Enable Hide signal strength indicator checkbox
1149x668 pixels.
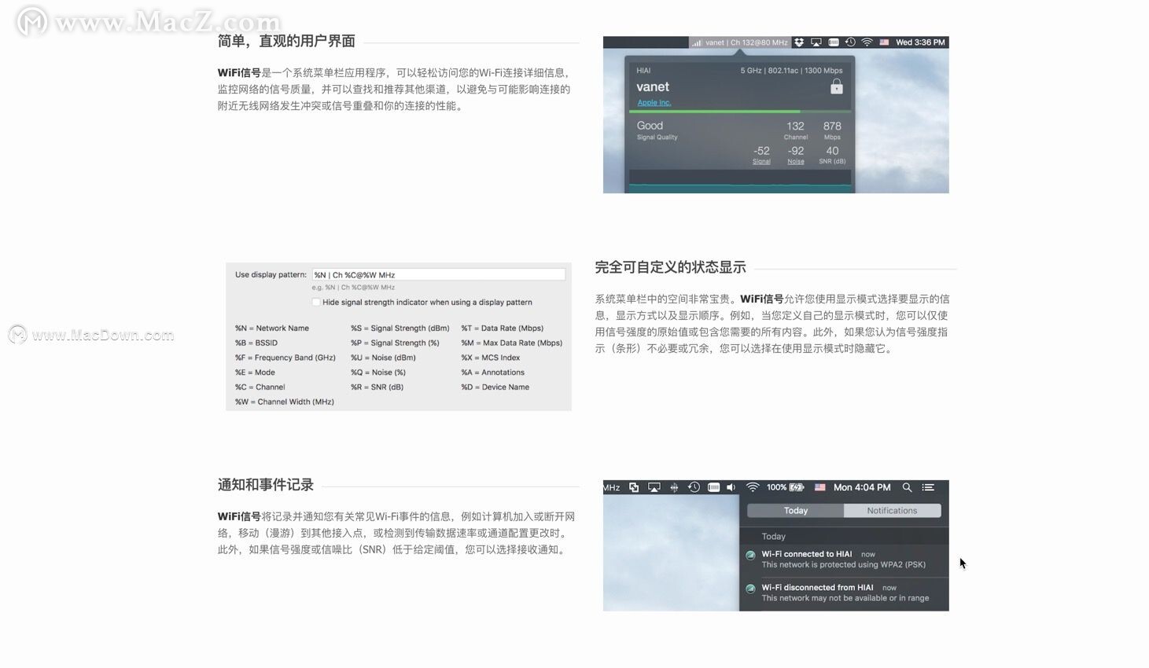316,303
